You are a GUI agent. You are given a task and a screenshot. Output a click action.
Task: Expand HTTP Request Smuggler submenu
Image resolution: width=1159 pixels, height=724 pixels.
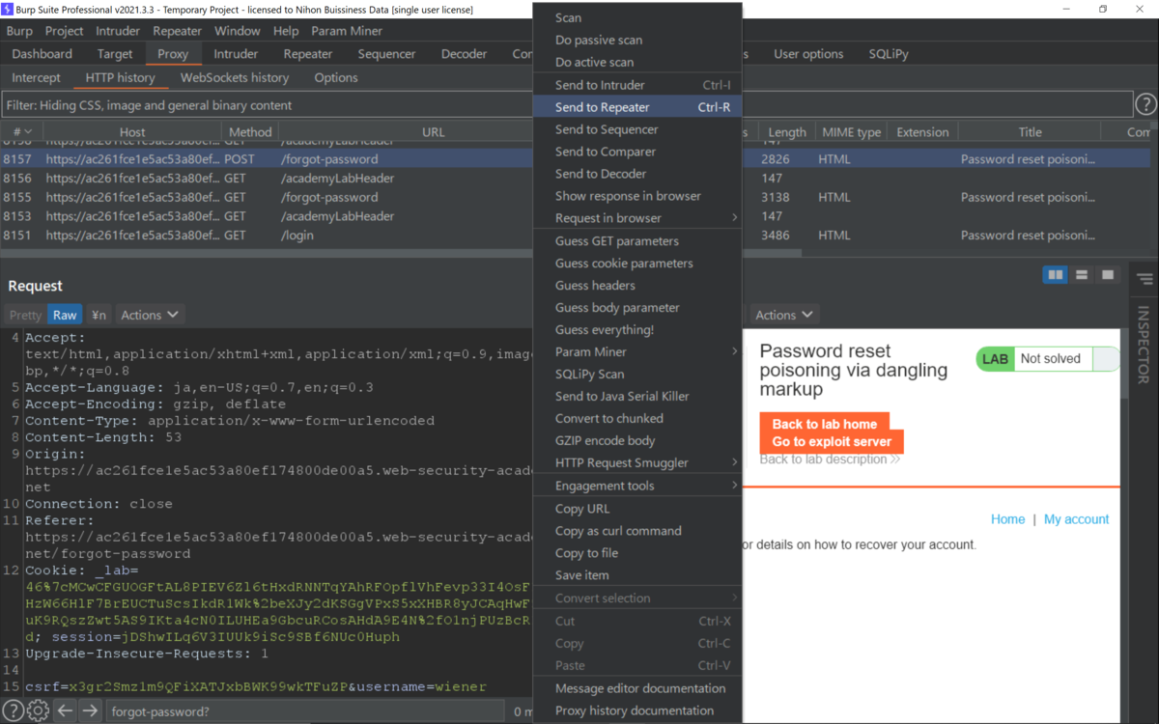[x=637, y=463]
